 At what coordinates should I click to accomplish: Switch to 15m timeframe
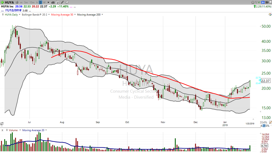coord(32,3)
